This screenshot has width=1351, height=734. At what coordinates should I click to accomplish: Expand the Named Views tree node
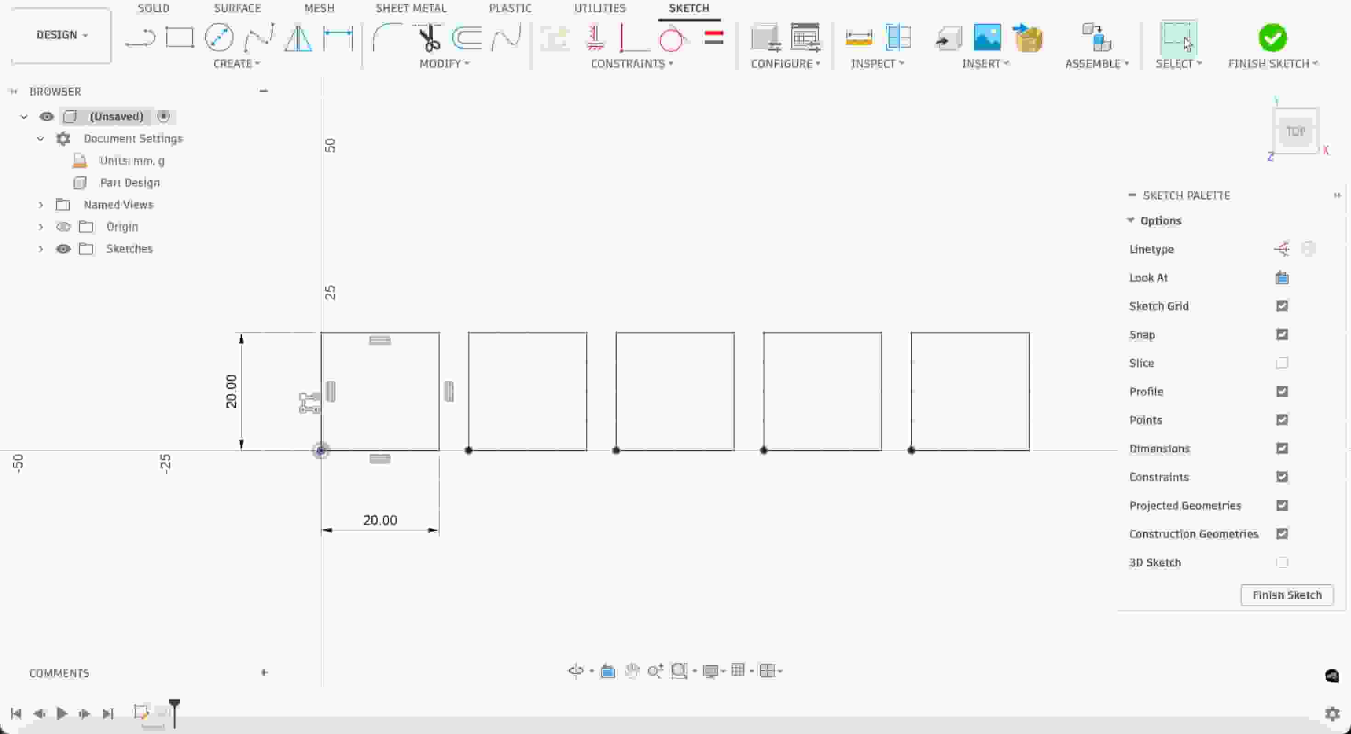[40, 205]
